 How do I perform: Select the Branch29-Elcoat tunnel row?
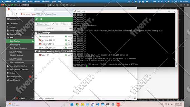pyautogui.click(x=54, y=37)
